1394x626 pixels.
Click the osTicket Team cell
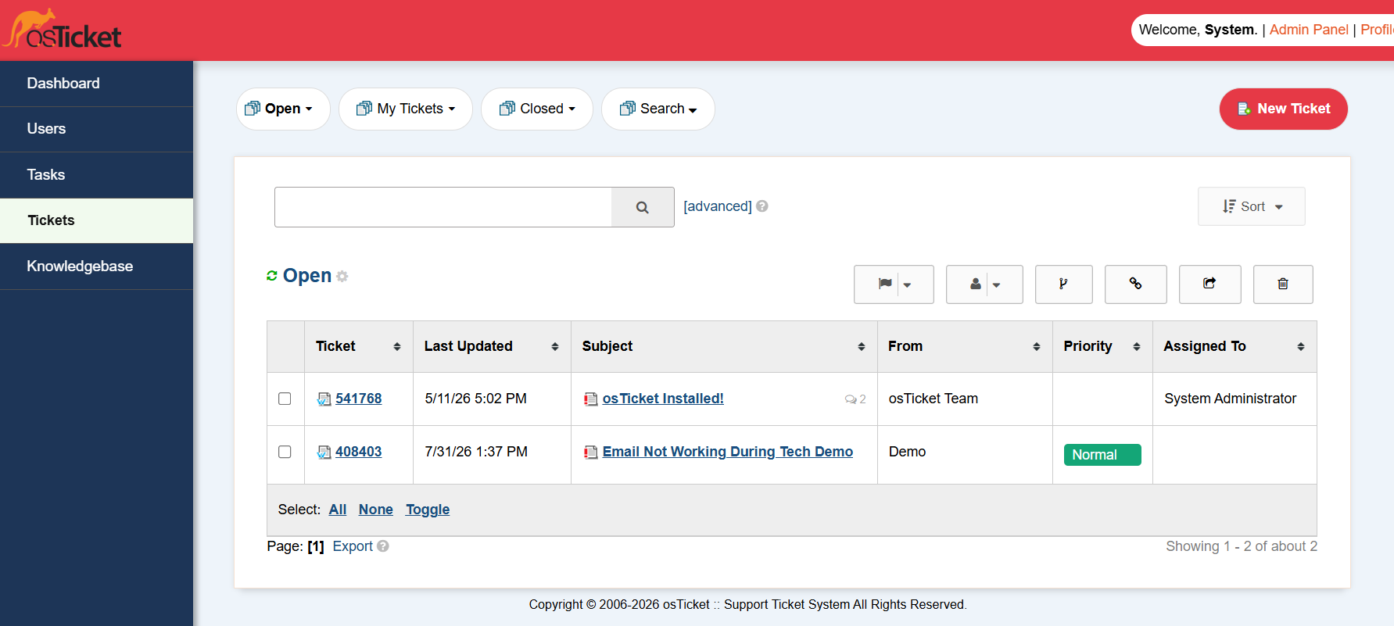[965, 399]
